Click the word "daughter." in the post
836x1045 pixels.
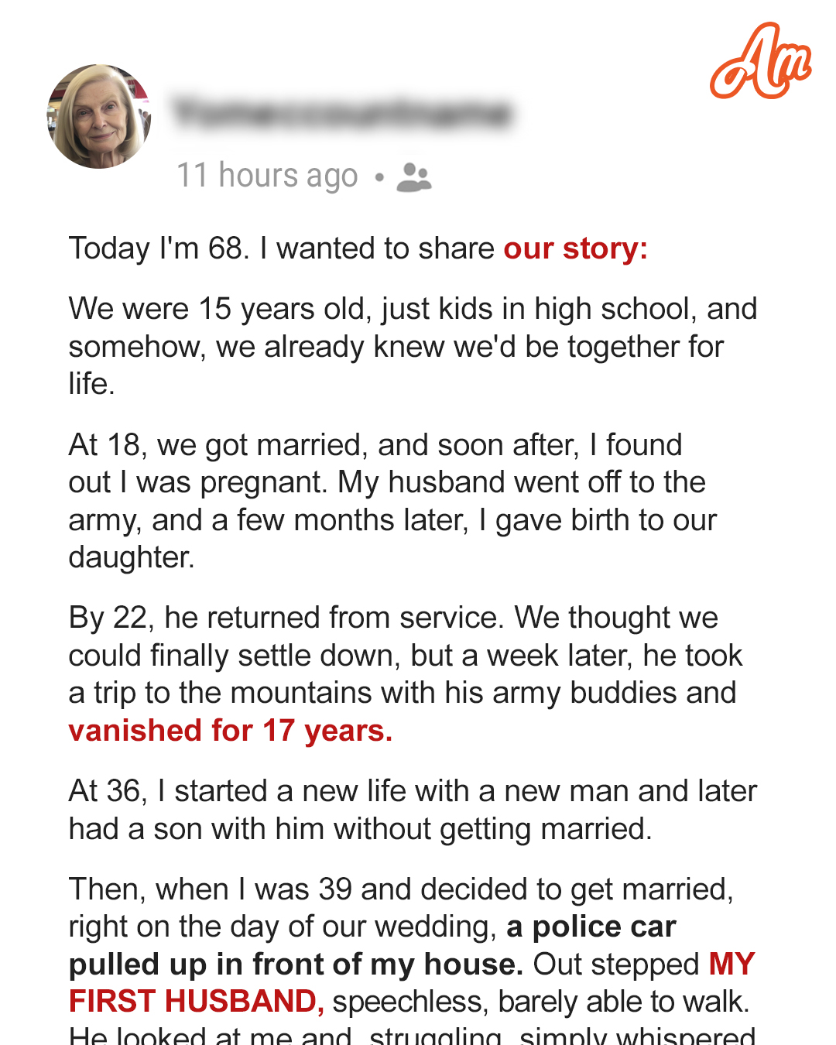(x=132, y=557)
